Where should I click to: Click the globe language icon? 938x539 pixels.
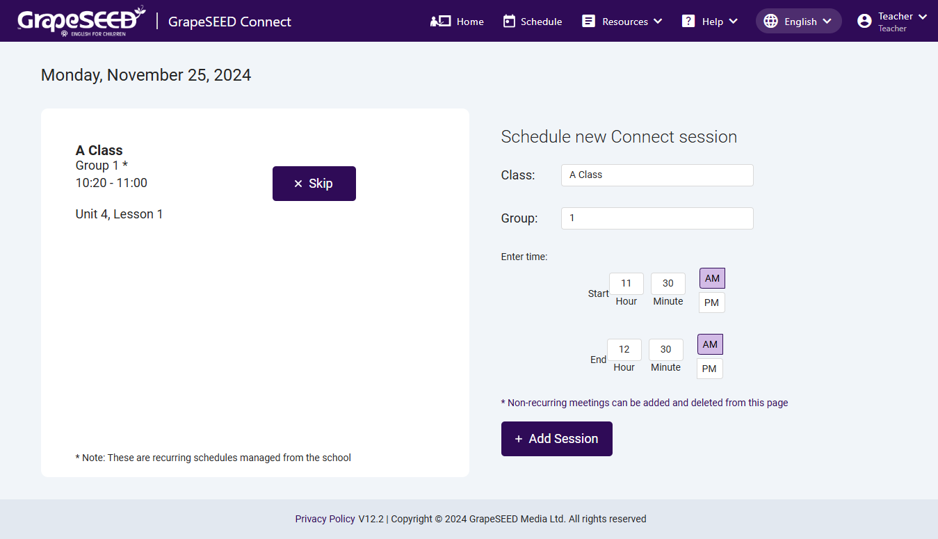pos(770,22)
